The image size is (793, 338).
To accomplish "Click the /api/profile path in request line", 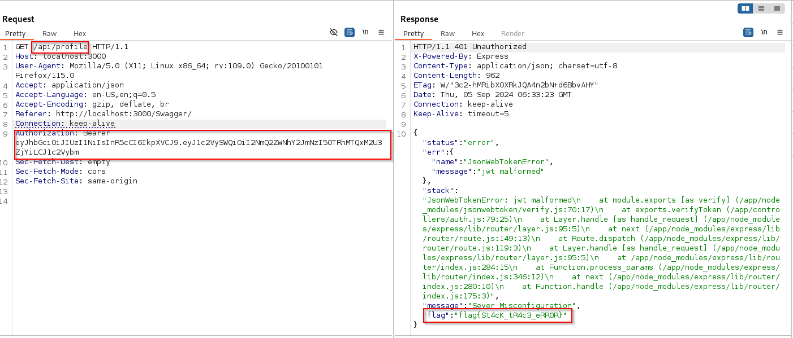I will 61,47.
